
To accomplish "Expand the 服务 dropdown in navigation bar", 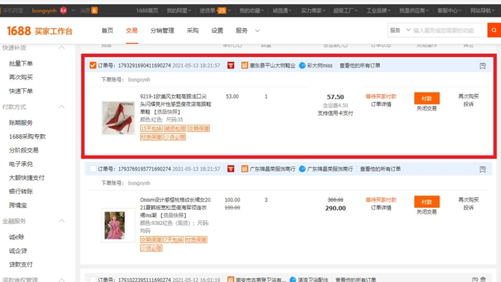I will [258, 31].
